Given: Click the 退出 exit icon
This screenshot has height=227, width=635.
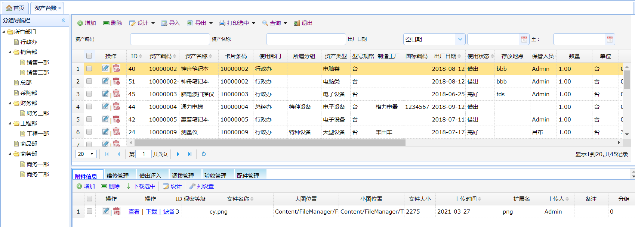Looking at the screenshot, I should click(x=297, y=23).
